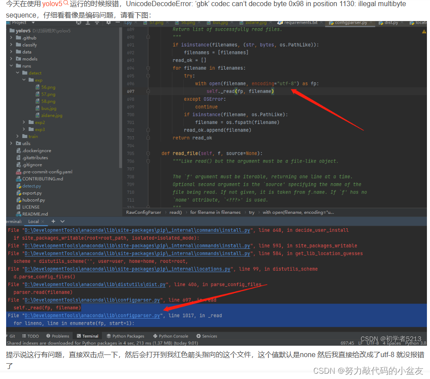The image size is (430, 379).
Task: Click 'for filename in filenames' breadcrumb
Action: pyautogui.click(x=215, y=213)
